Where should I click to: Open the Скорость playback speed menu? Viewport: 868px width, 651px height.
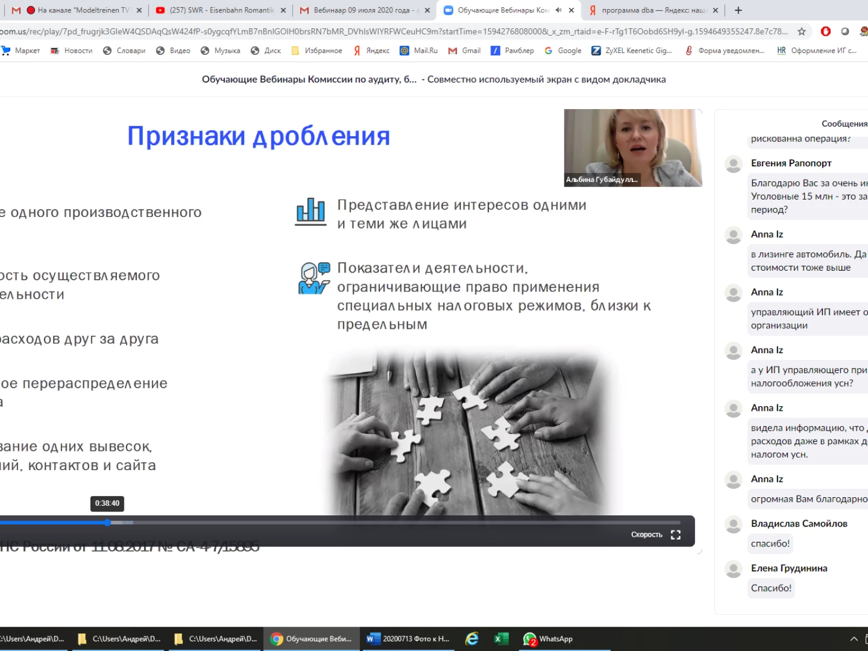point(646,535)
